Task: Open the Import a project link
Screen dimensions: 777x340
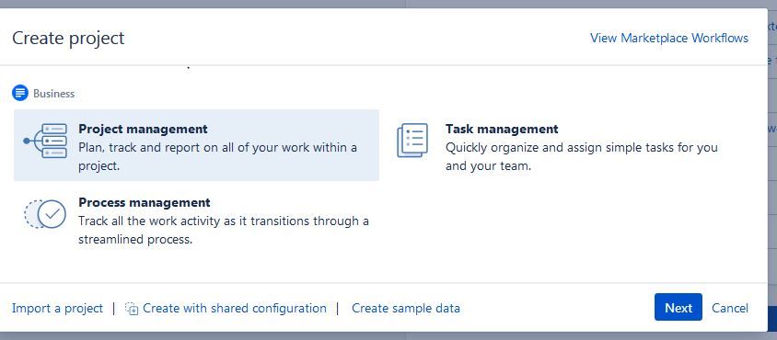Action: pyautogui.click(x=57, y=309)
